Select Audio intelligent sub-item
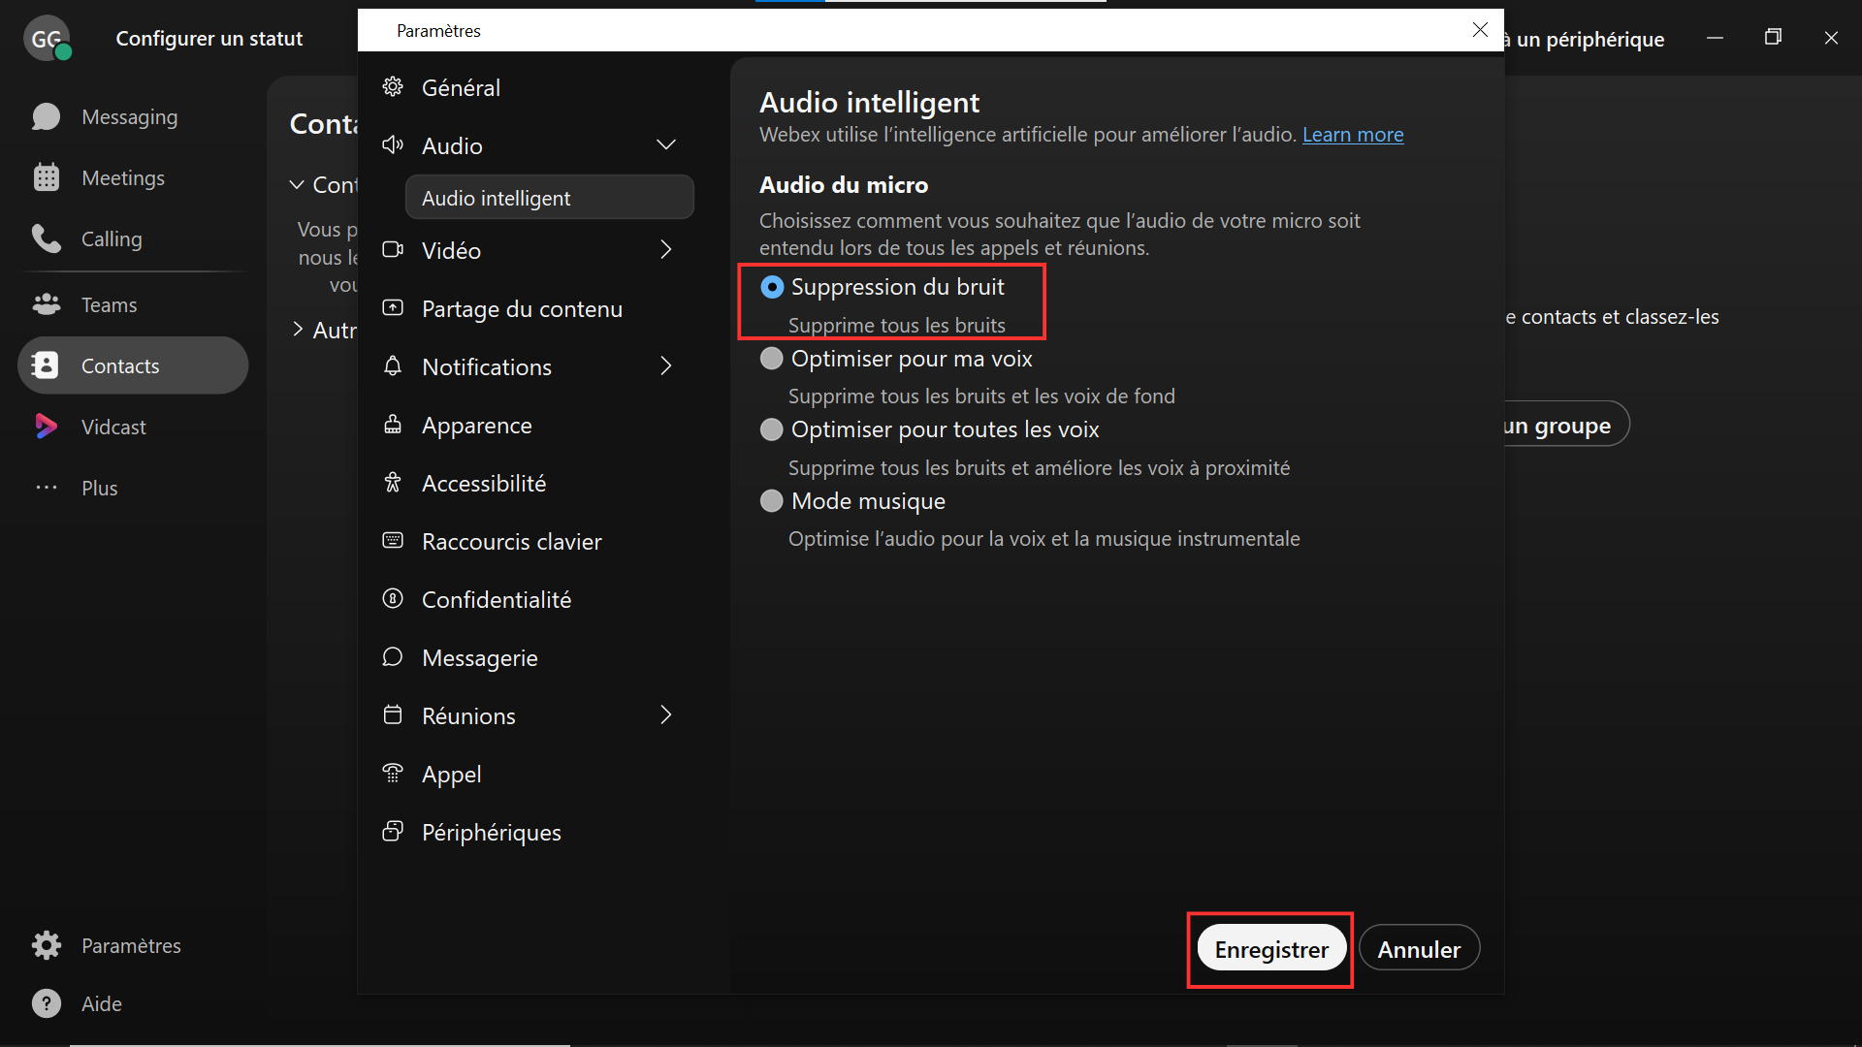The width and height of the screenshot is (1862, 1047). [x=550, y=198]
